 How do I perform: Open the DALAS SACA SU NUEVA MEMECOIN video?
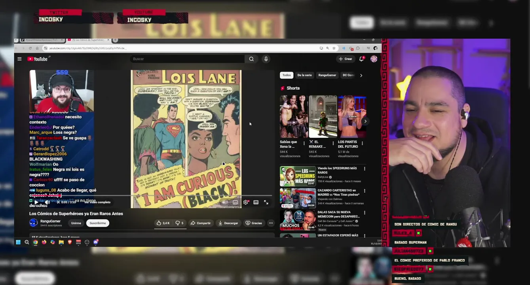click(298, 220)
